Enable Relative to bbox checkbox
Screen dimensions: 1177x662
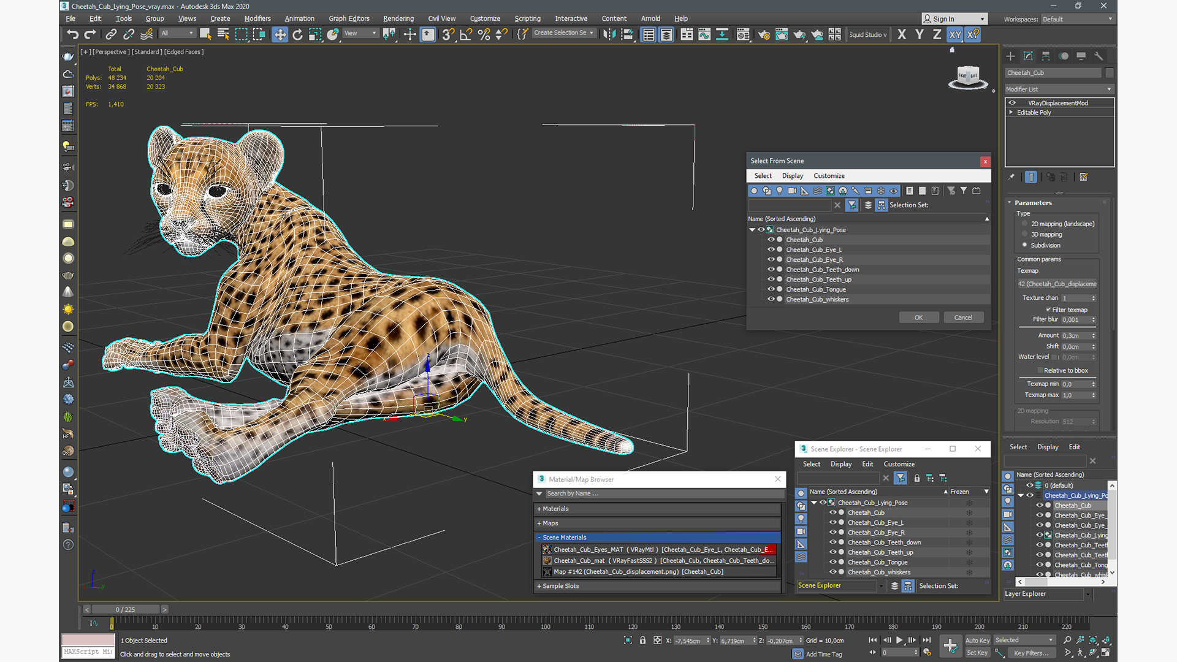(x=1040, y=370)
